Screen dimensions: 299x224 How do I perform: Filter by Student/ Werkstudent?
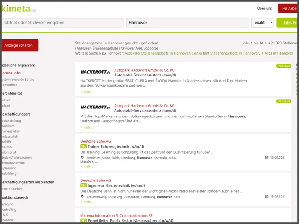point(17,158)
